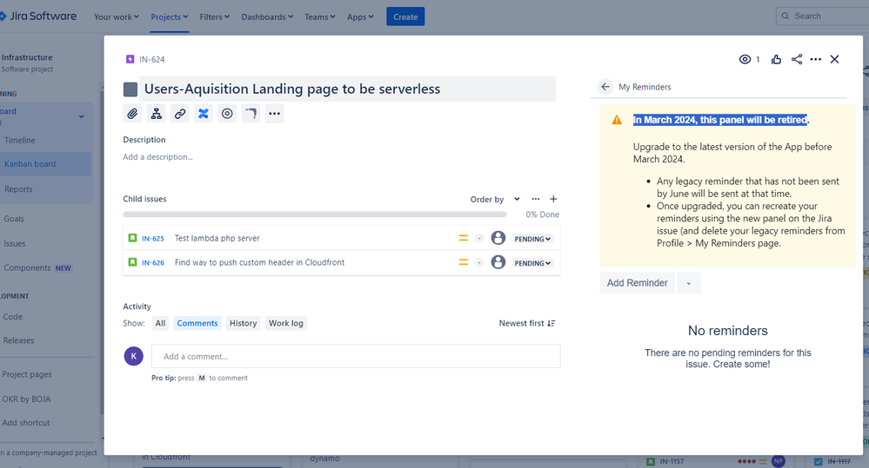Select the History activity tab
869x468 pixels.
tap(244, 323)
